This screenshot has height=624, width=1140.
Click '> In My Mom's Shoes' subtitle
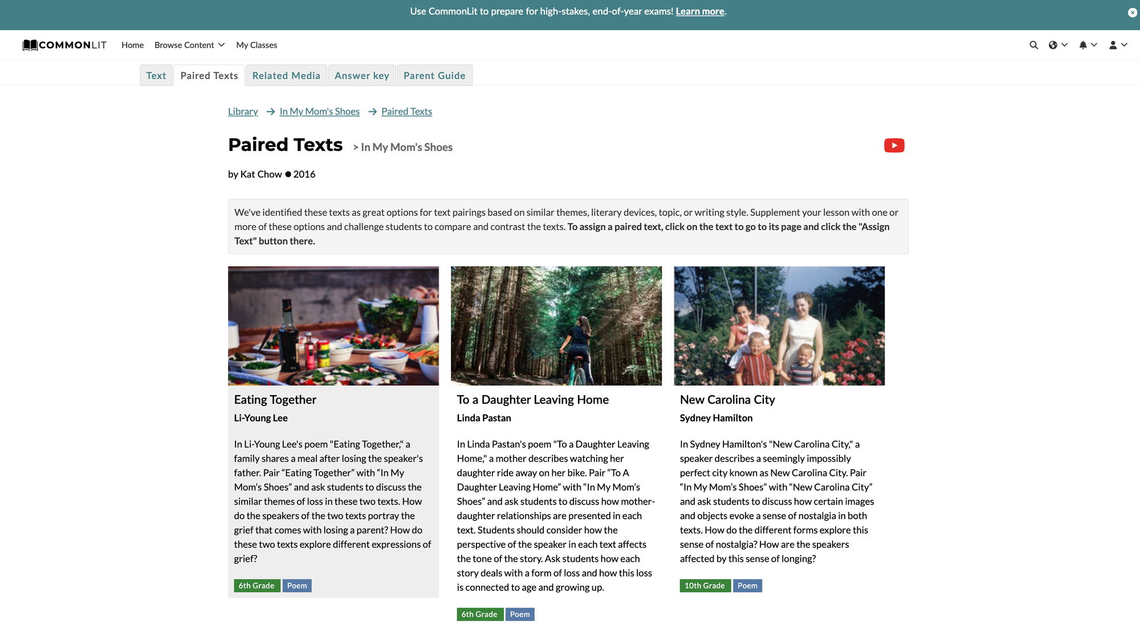click(402, 147)
